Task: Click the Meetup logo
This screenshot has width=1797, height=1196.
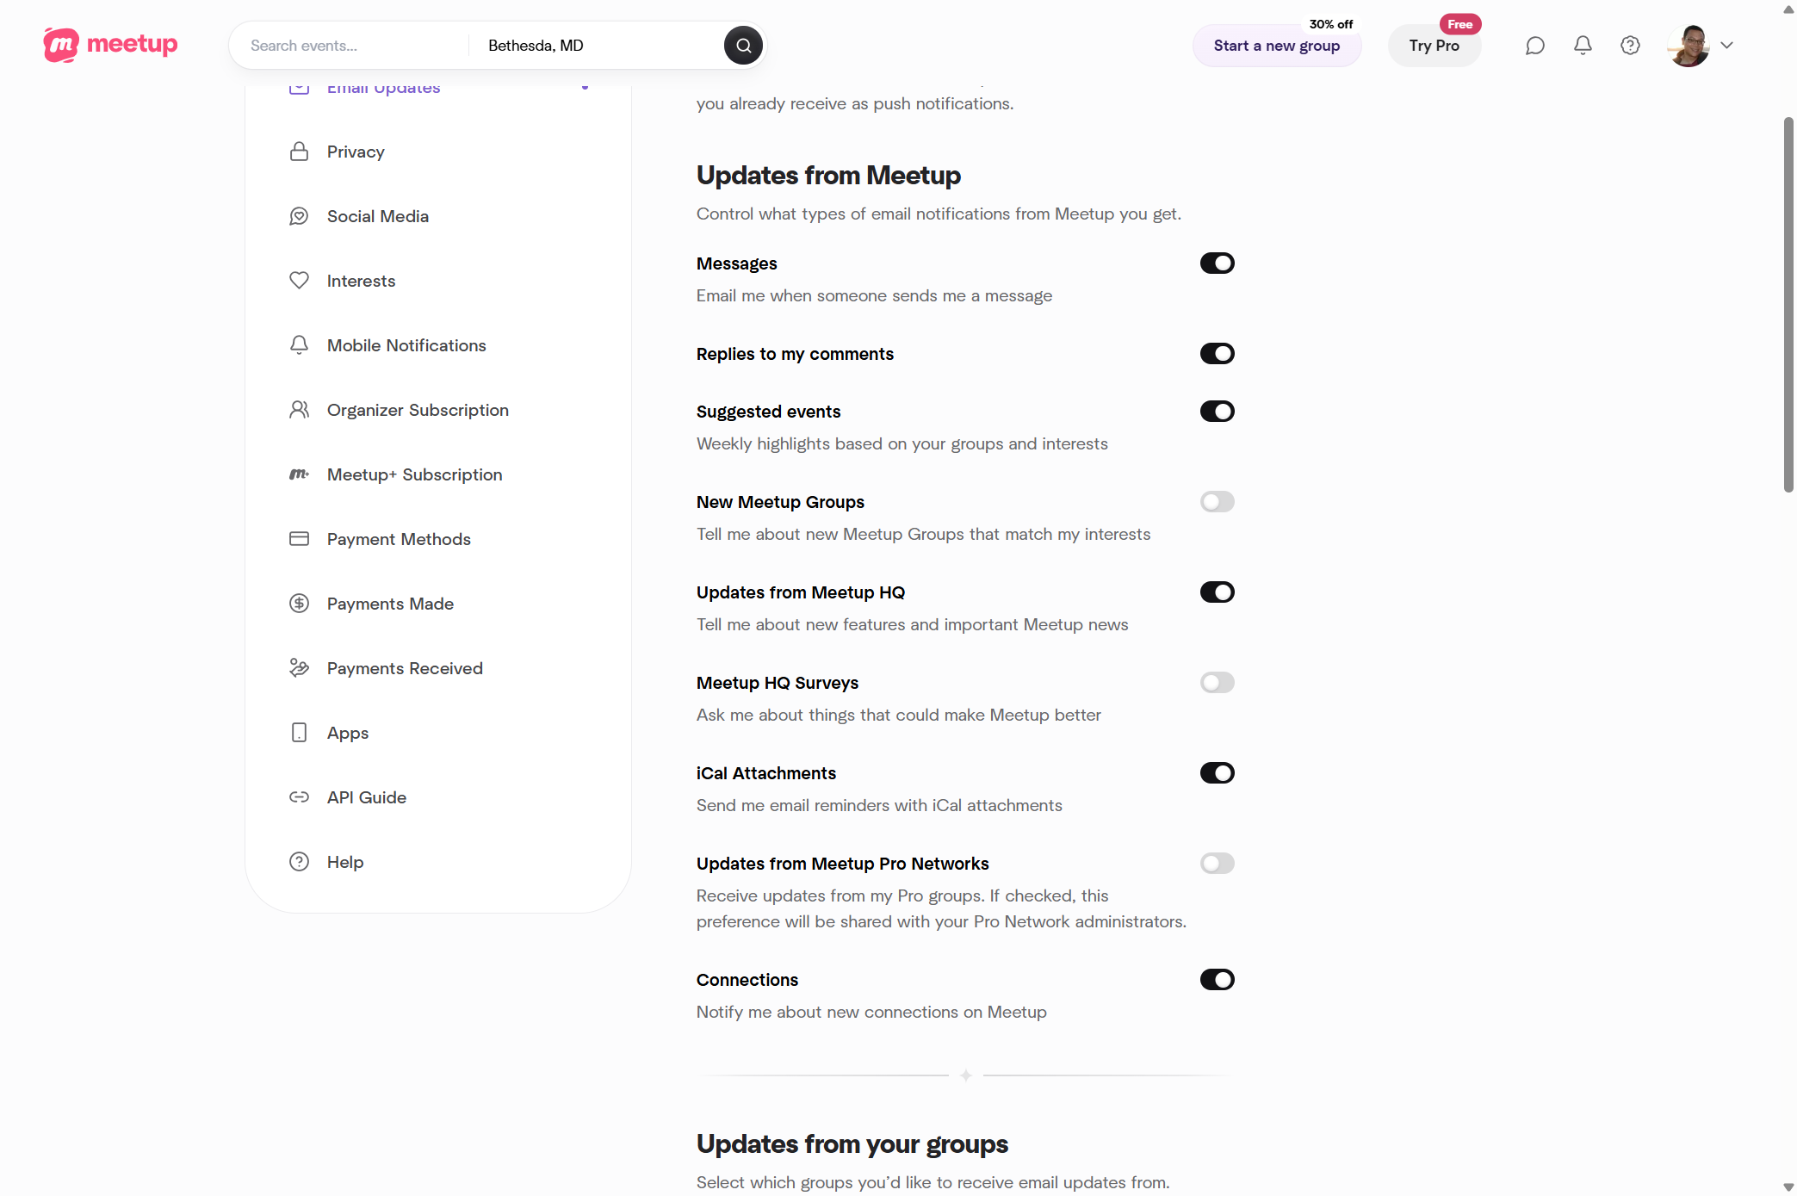Action: (x=110, y=45)
